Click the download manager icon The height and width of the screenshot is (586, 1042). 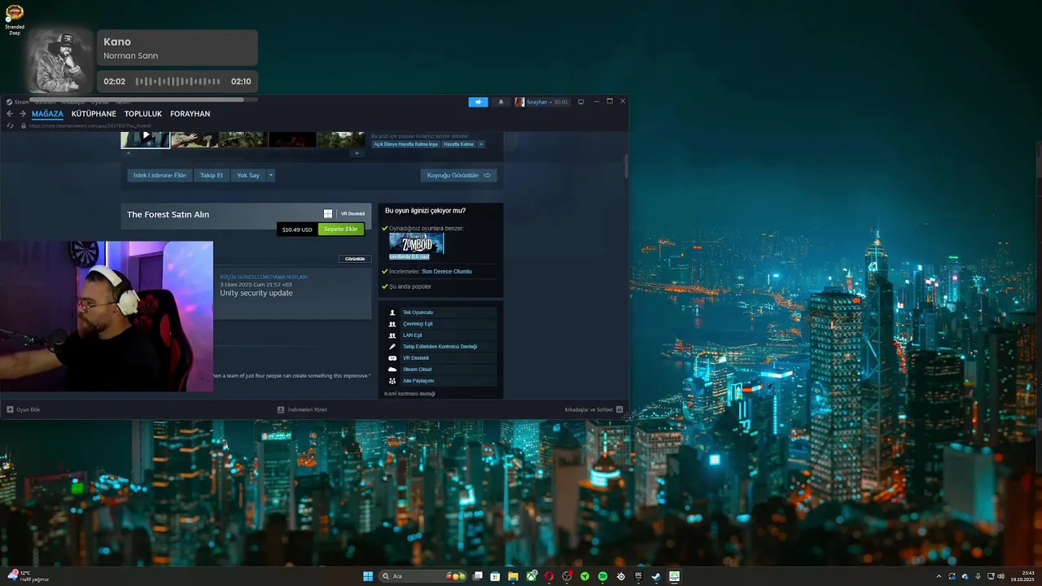pyautogui.click(x=281, y=409)
